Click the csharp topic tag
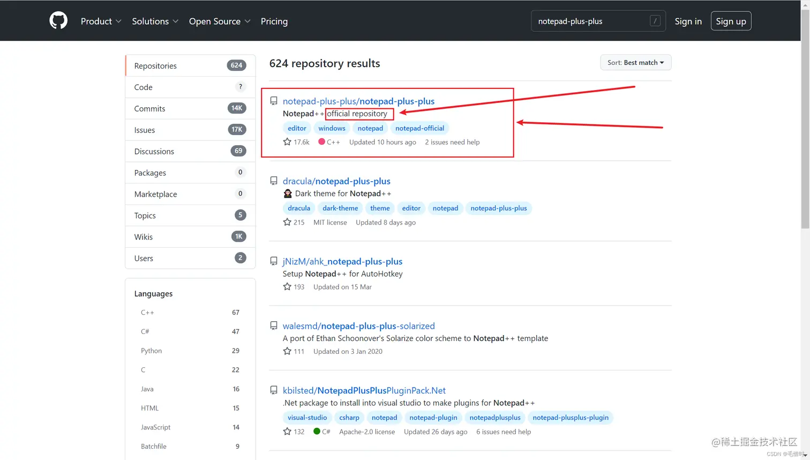Viewport: 810px width, 460px height. [349, 418]
